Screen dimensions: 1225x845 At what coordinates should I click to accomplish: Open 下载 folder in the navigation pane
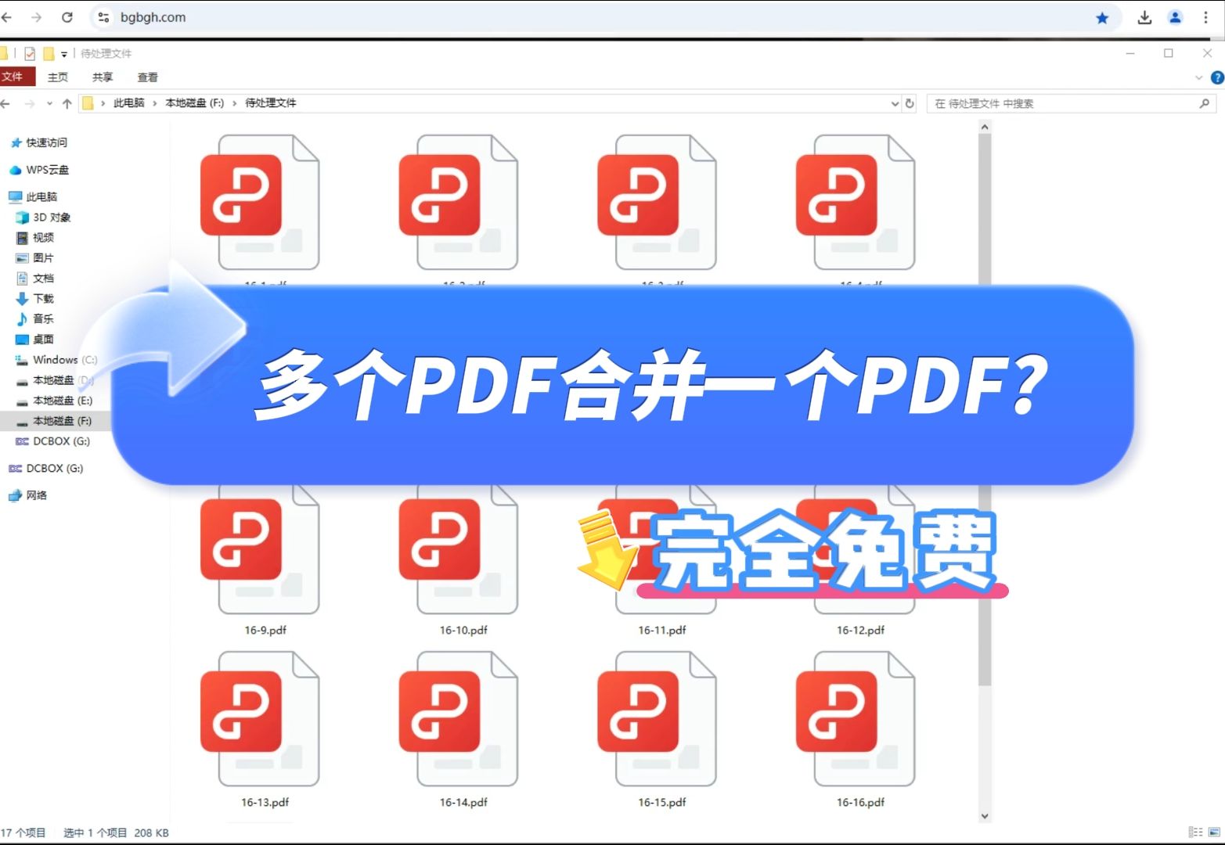pyautogui.click(x=35, y=299)
